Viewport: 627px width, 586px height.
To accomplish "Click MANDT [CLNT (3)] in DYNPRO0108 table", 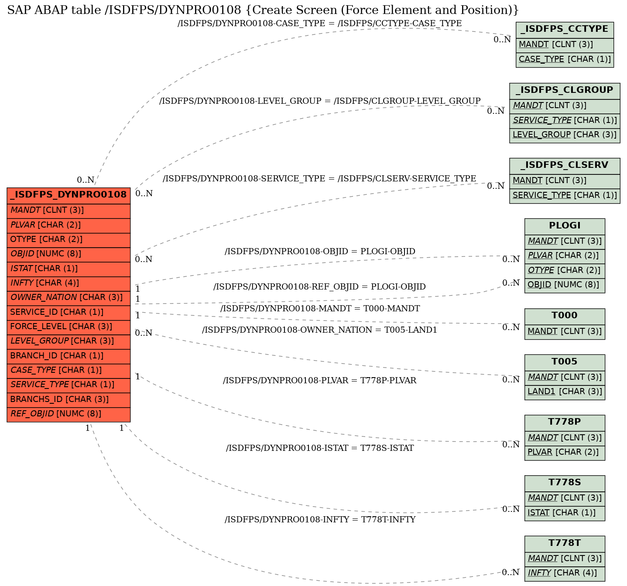I will click(x=69, y=210).
